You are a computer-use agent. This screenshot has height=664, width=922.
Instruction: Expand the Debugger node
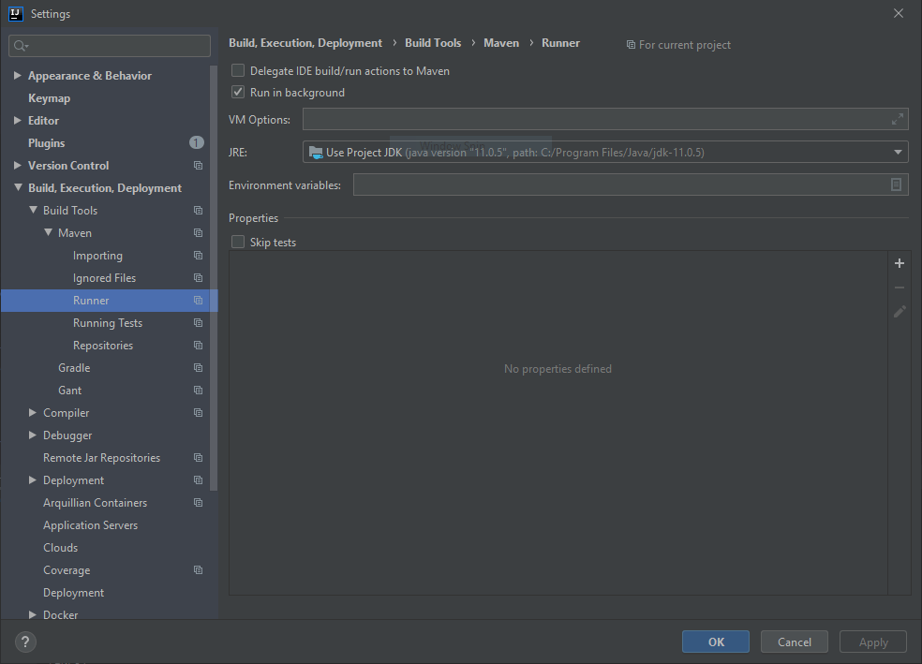[x=33, y=435]
